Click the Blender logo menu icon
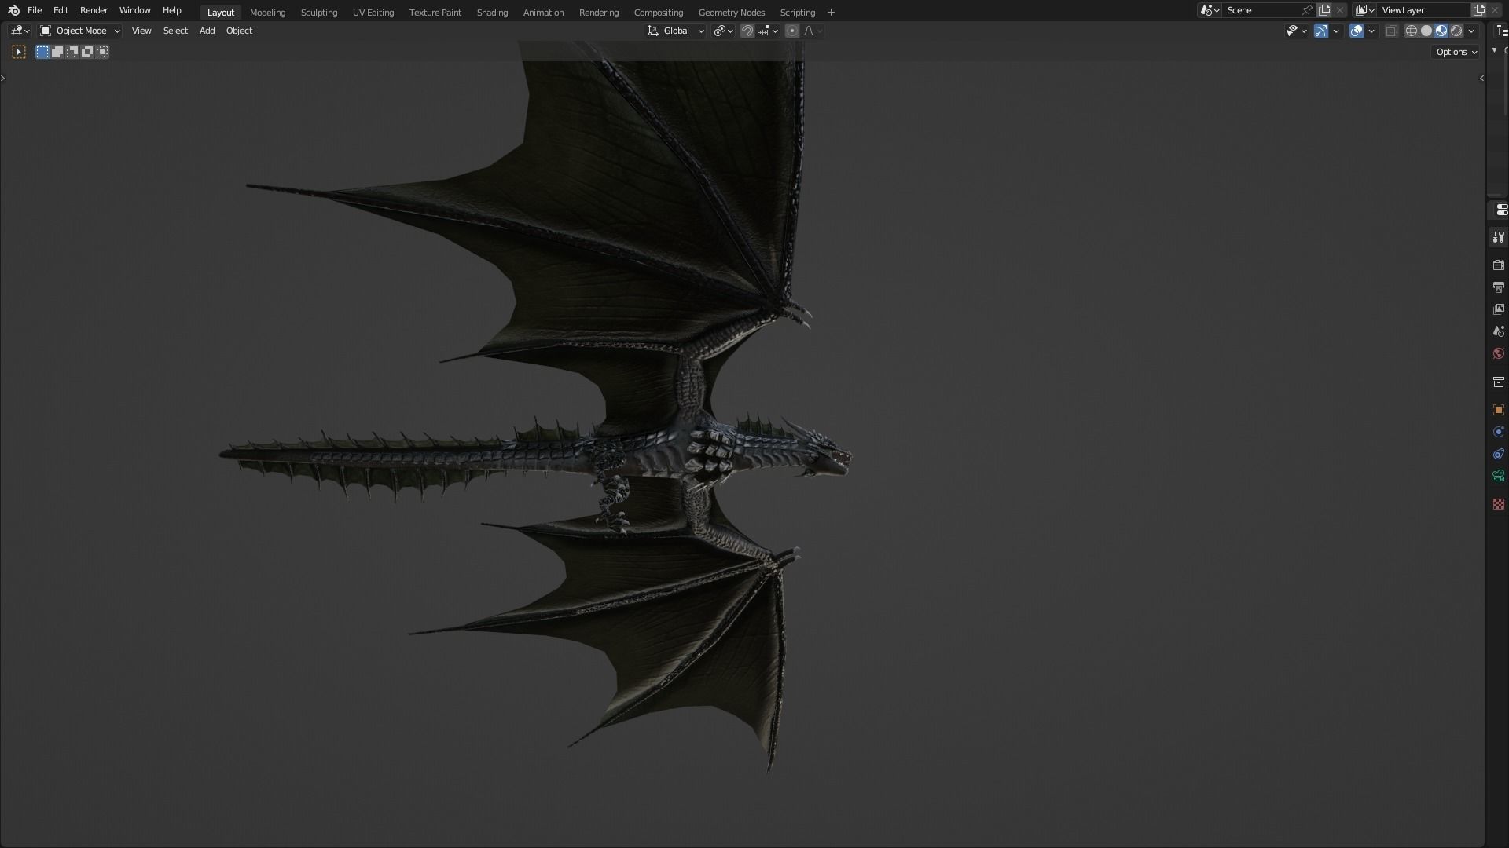1509x848 pixels. tap(13, 10)
